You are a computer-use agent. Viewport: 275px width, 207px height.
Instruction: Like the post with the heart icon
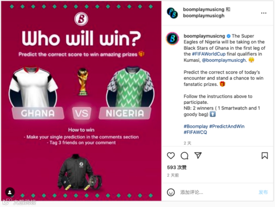tap(171, 156)
